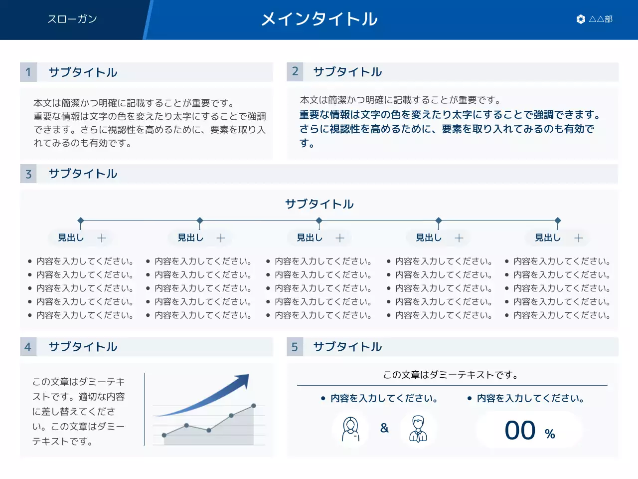
Task: Expand the fourth 見出し column
Action: point(459,238)
